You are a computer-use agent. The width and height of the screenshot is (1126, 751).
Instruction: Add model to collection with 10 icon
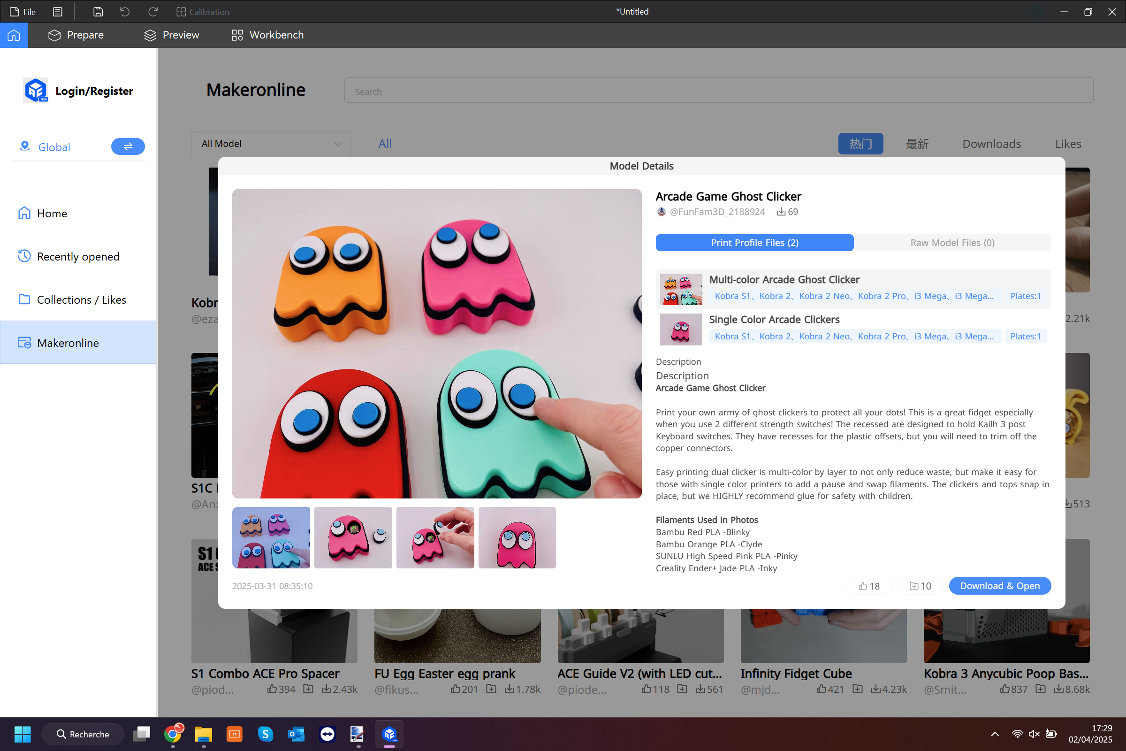[x=920, y=586]
